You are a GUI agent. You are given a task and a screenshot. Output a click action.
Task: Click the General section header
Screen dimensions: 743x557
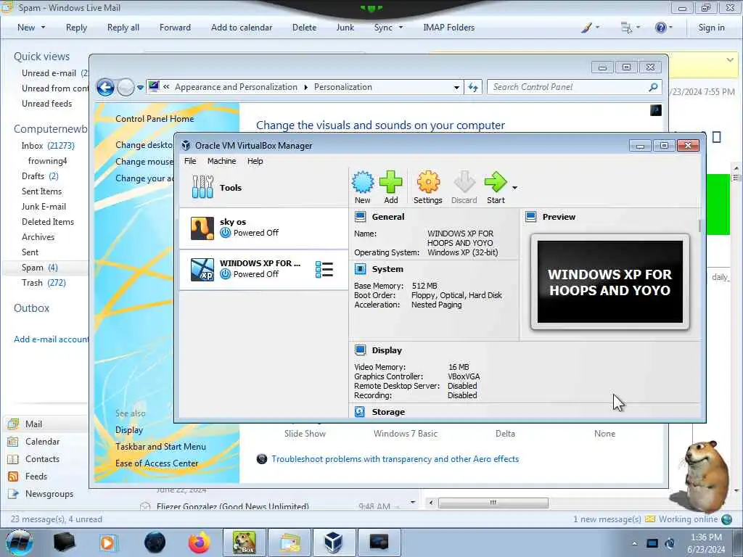[388, 217]
